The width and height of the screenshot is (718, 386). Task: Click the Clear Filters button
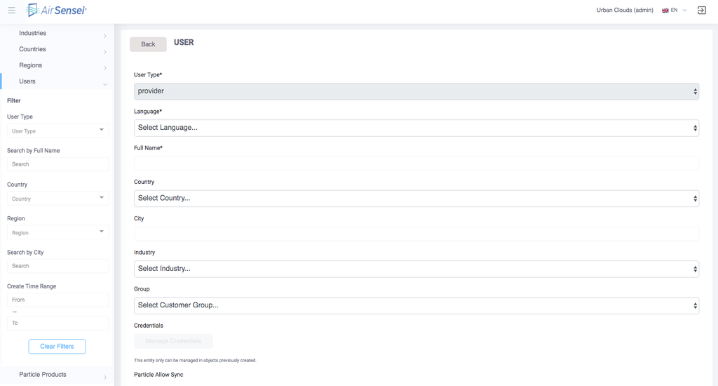(57, 347)
